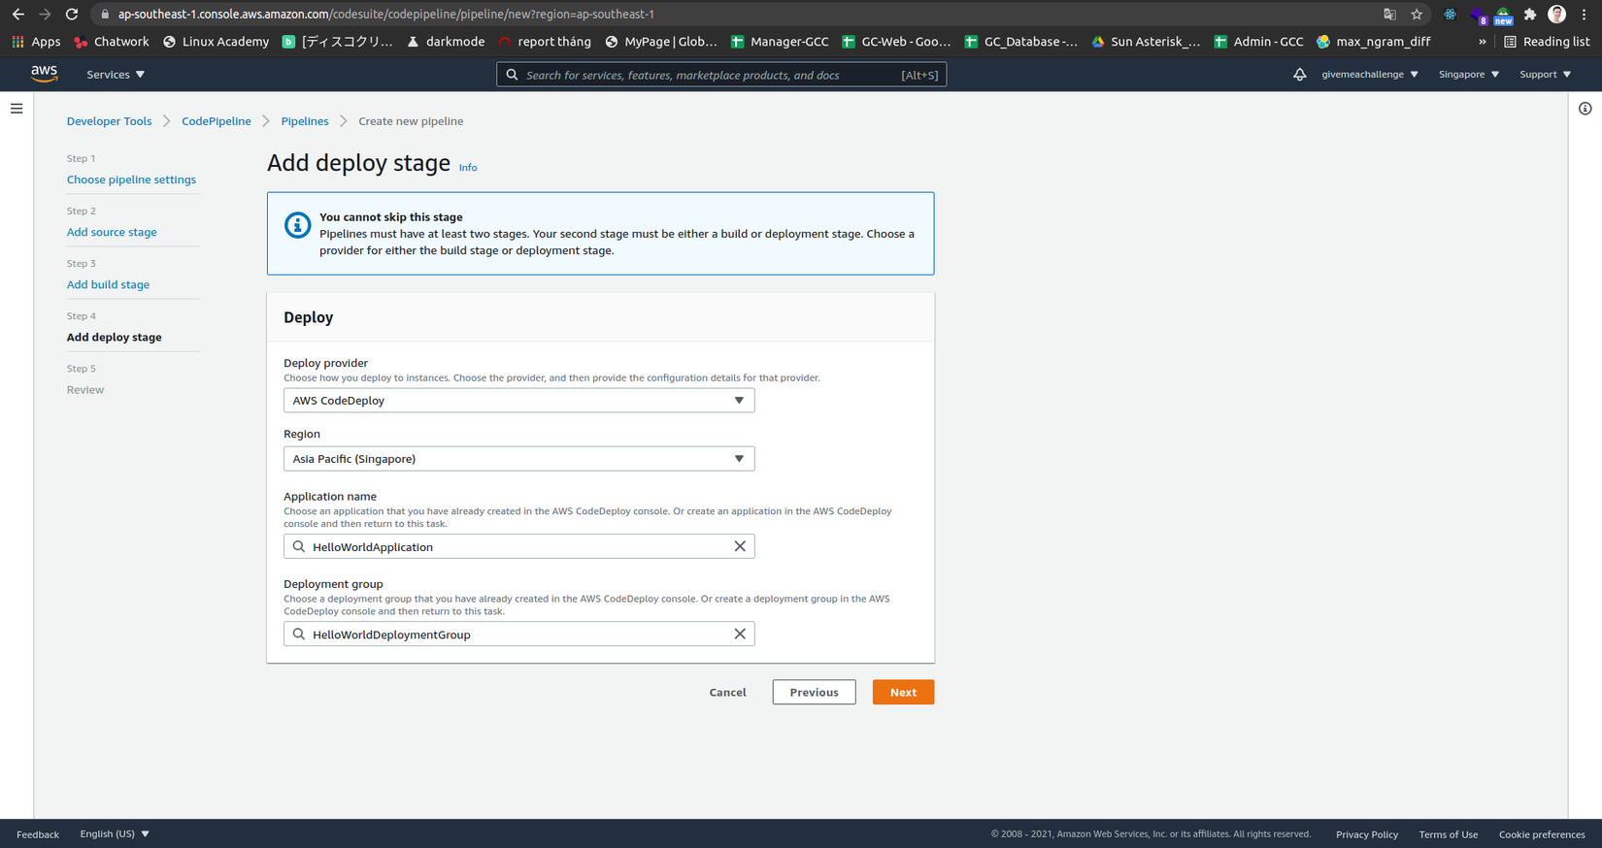The width and height of the screenshot is (1602, 848).
Task: Click the Application name search field
Action: 518,546
